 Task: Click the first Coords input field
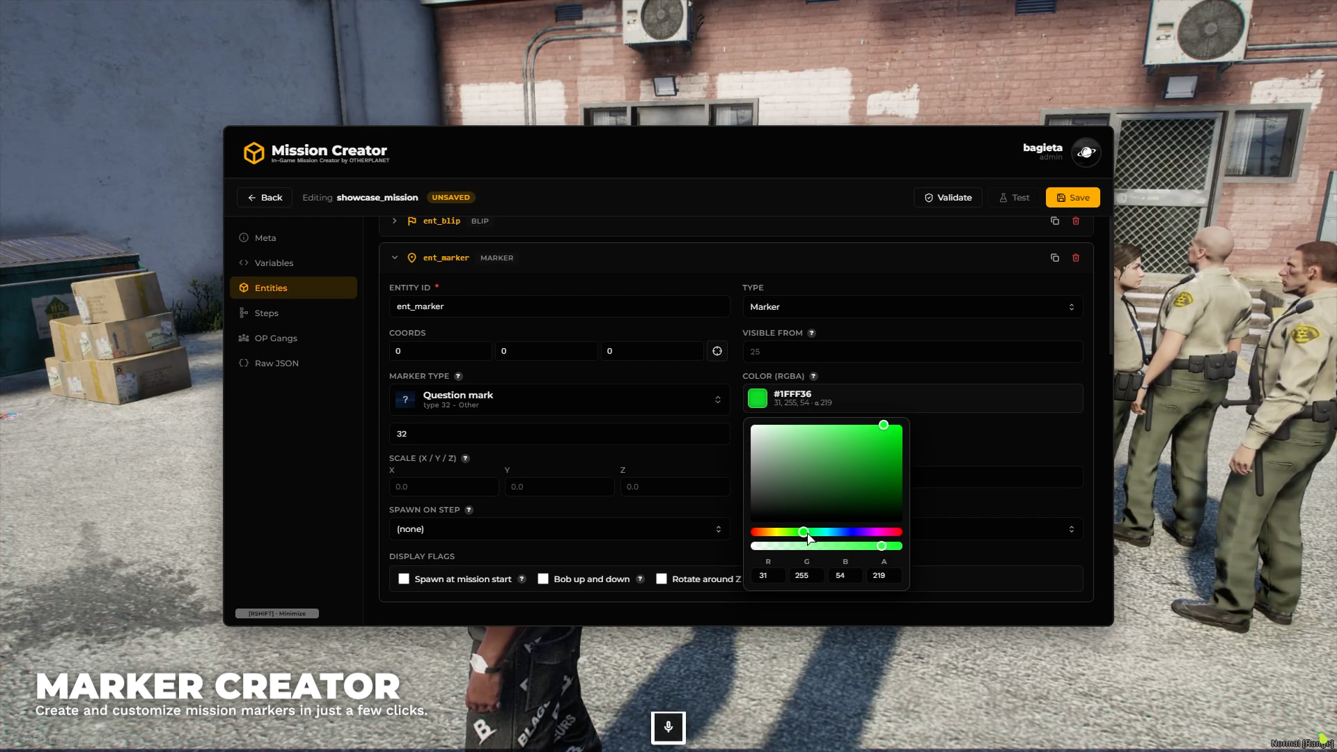coord(440,351)
